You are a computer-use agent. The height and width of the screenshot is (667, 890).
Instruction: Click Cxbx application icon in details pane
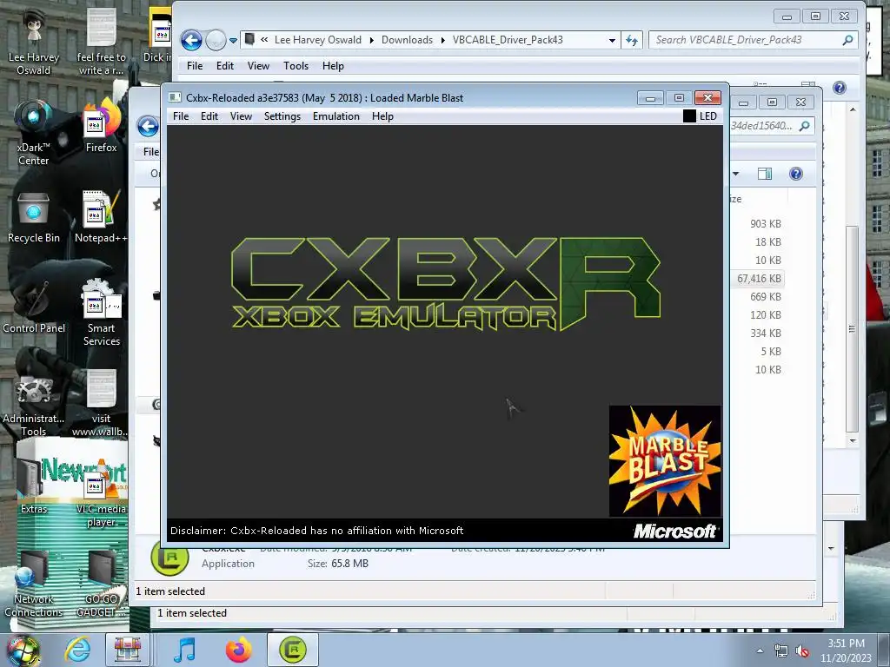point(169,558)
